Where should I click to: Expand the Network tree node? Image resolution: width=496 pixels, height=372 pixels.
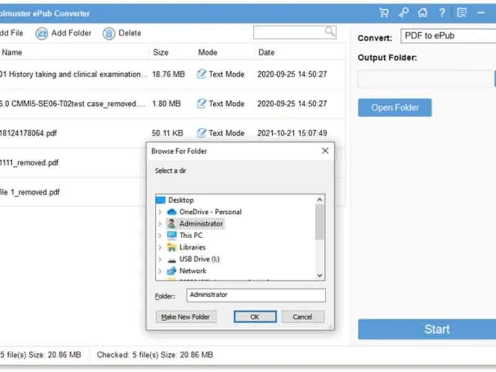(160, 271)
